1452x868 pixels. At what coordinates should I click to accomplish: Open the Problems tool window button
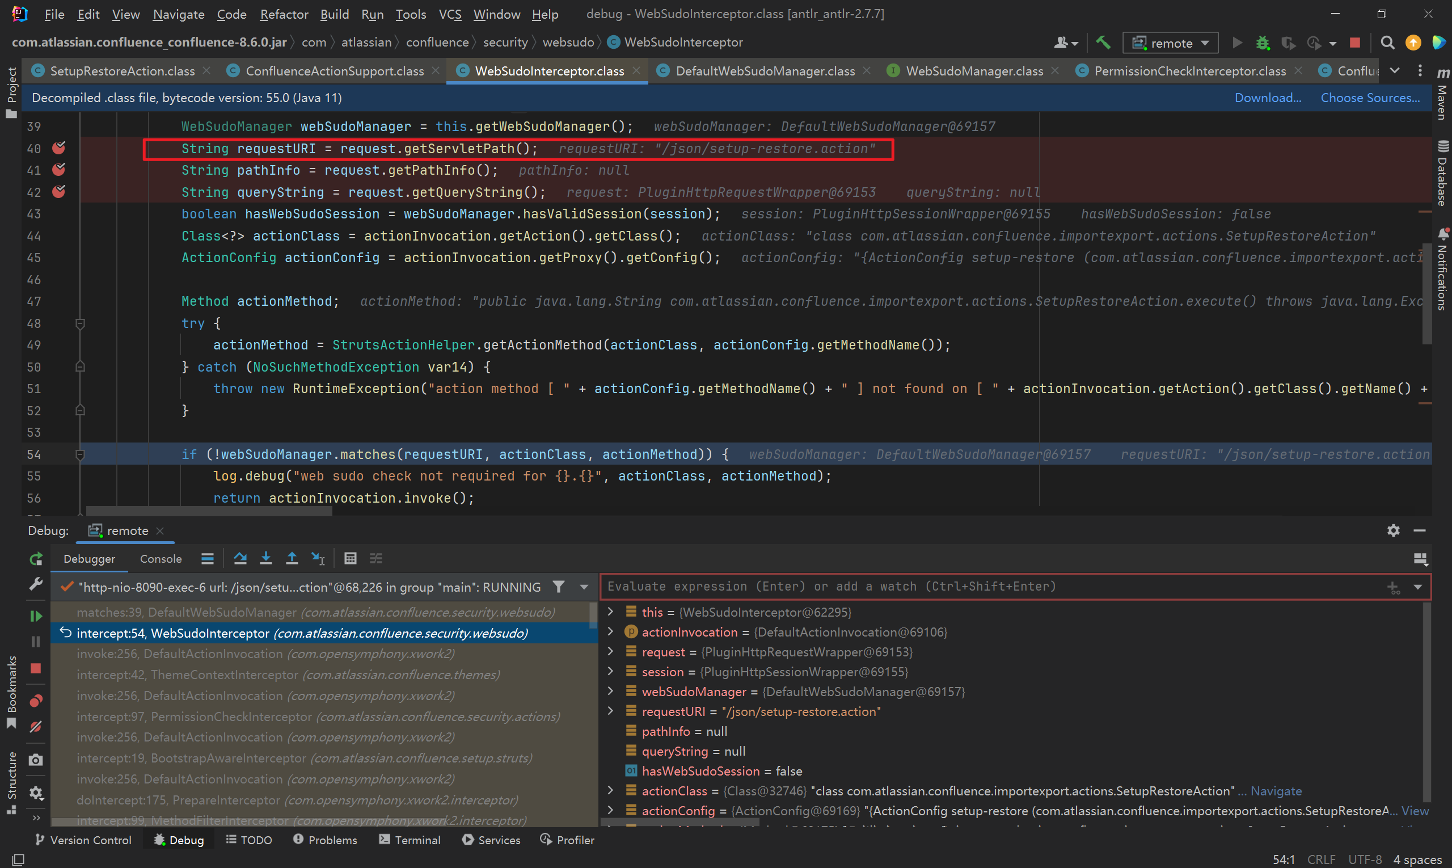tap(324, 840)
